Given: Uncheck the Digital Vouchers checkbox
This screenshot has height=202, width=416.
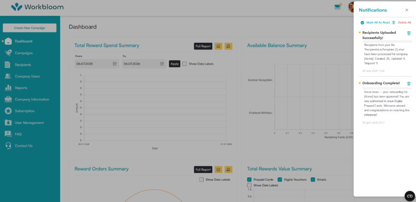Looking at the screenshot, I should (280, 179).
